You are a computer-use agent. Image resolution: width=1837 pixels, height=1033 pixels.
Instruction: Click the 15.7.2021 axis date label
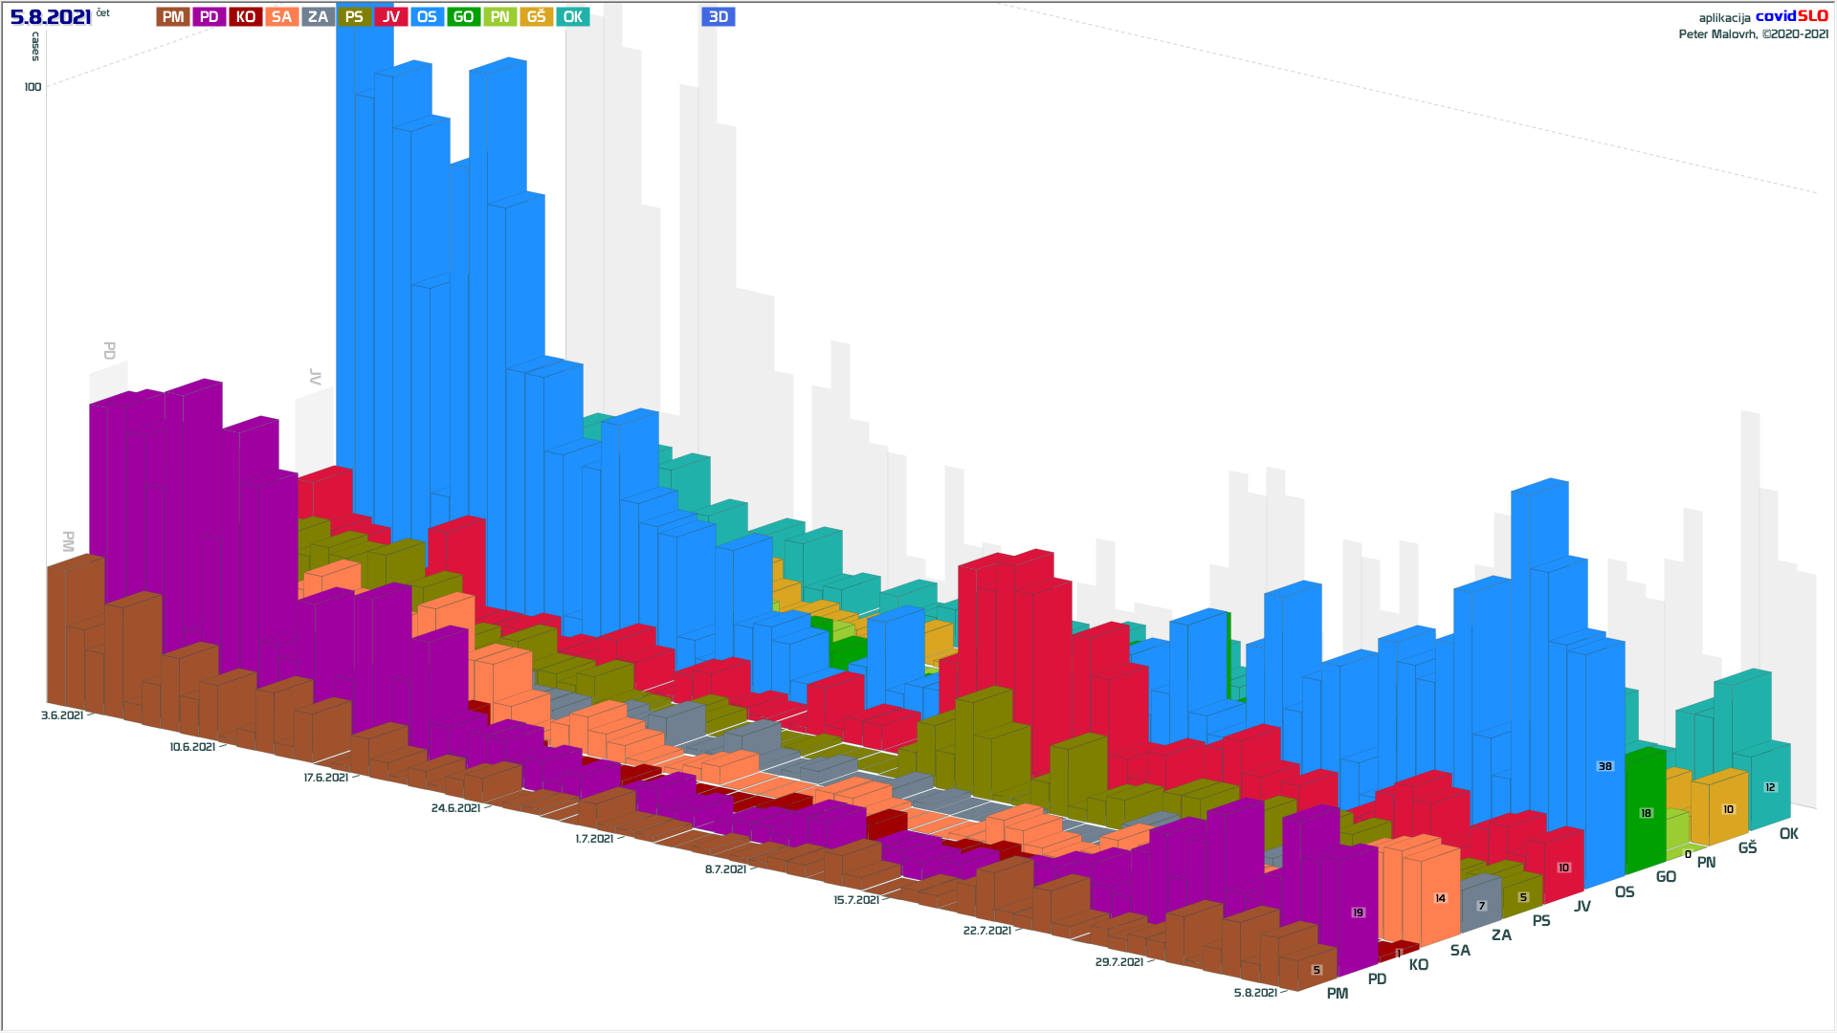(855, 900)
